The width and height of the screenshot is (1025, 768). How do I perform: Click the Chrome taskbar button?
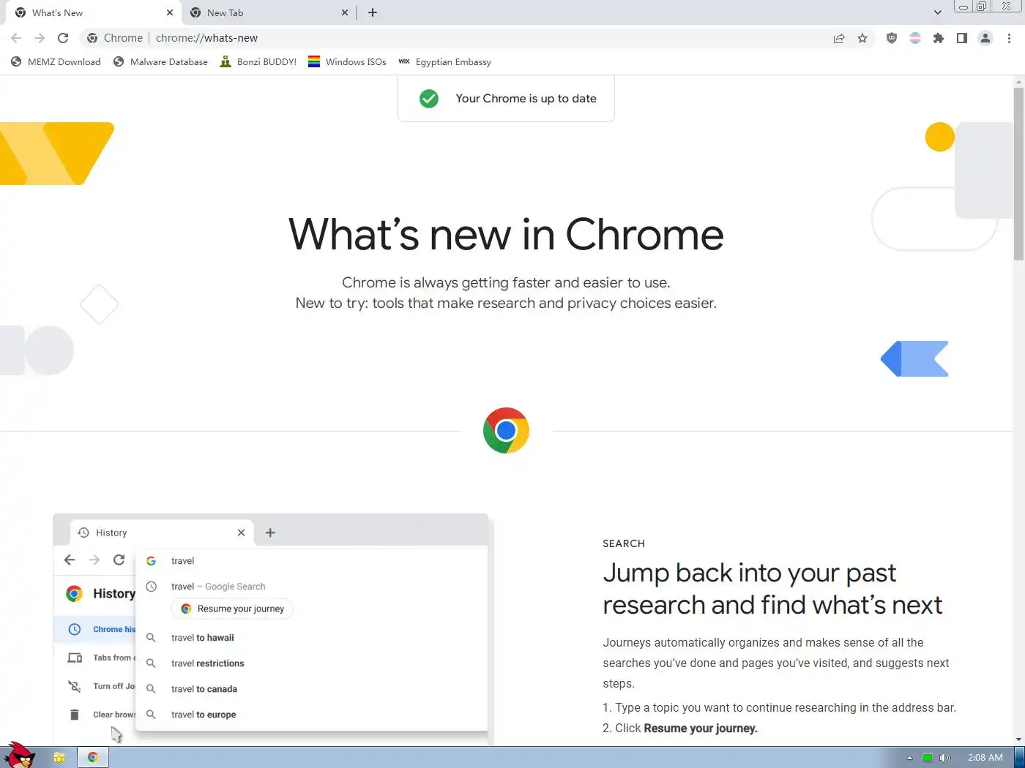point(93,757)
